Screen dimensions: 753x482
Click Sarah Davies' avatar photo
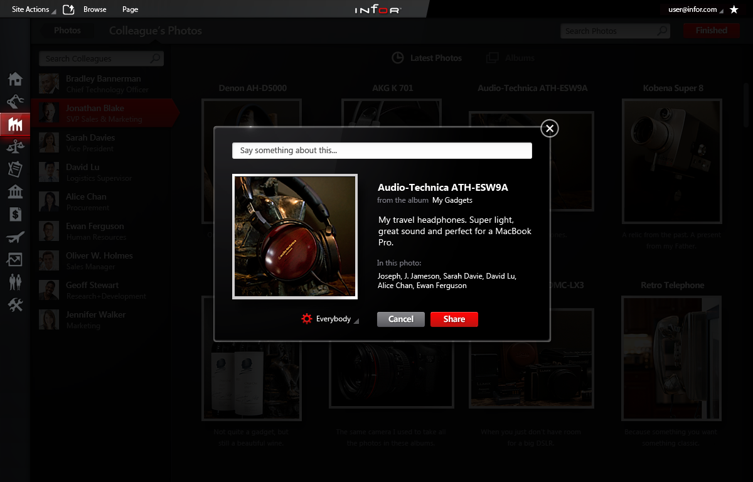(x=49, y=142)
